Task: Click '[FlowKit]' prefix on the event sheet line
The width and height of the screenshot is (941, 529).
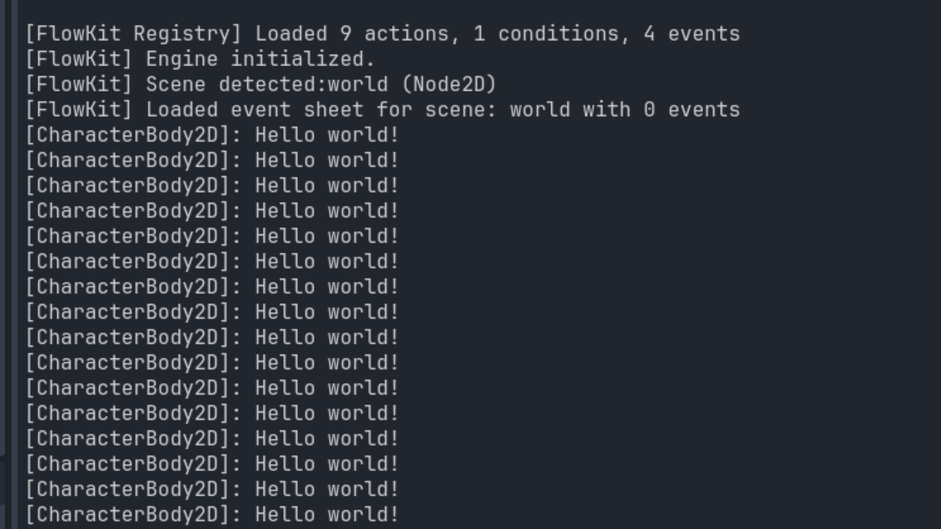Action: pyautogui.click(x=78, y=110)
